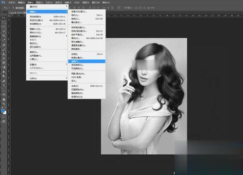243x175 pixels.
Task: Click the blue foreground color swatch
Action: point(3,111)
